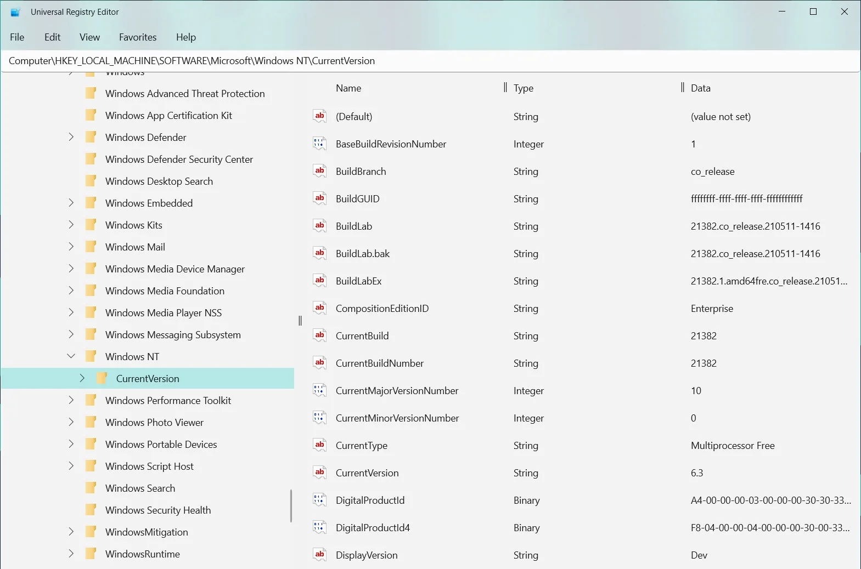Sort values by the Name column header
This screenshot has width=861, height=569.
(348, 88)
